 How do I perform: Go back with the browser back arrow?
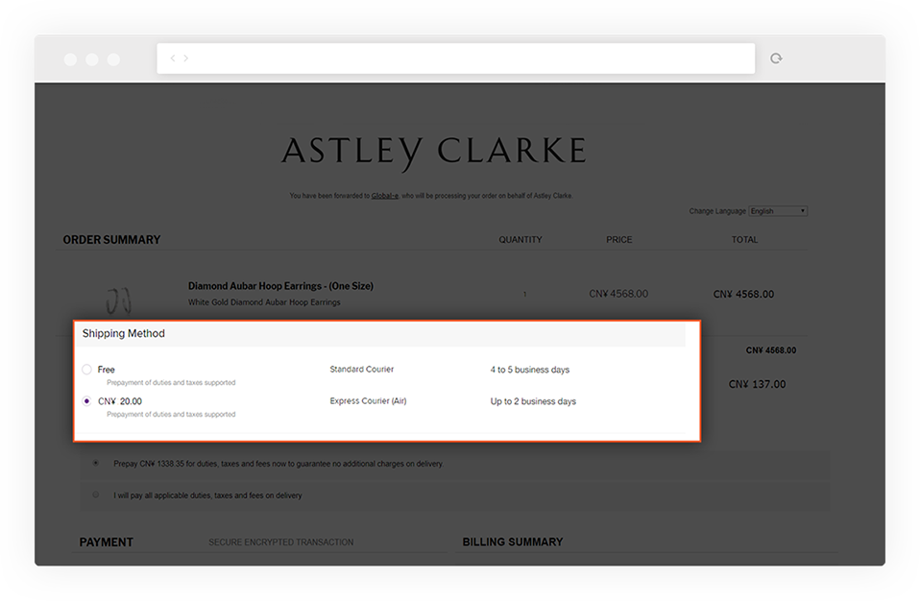point(173,58)
